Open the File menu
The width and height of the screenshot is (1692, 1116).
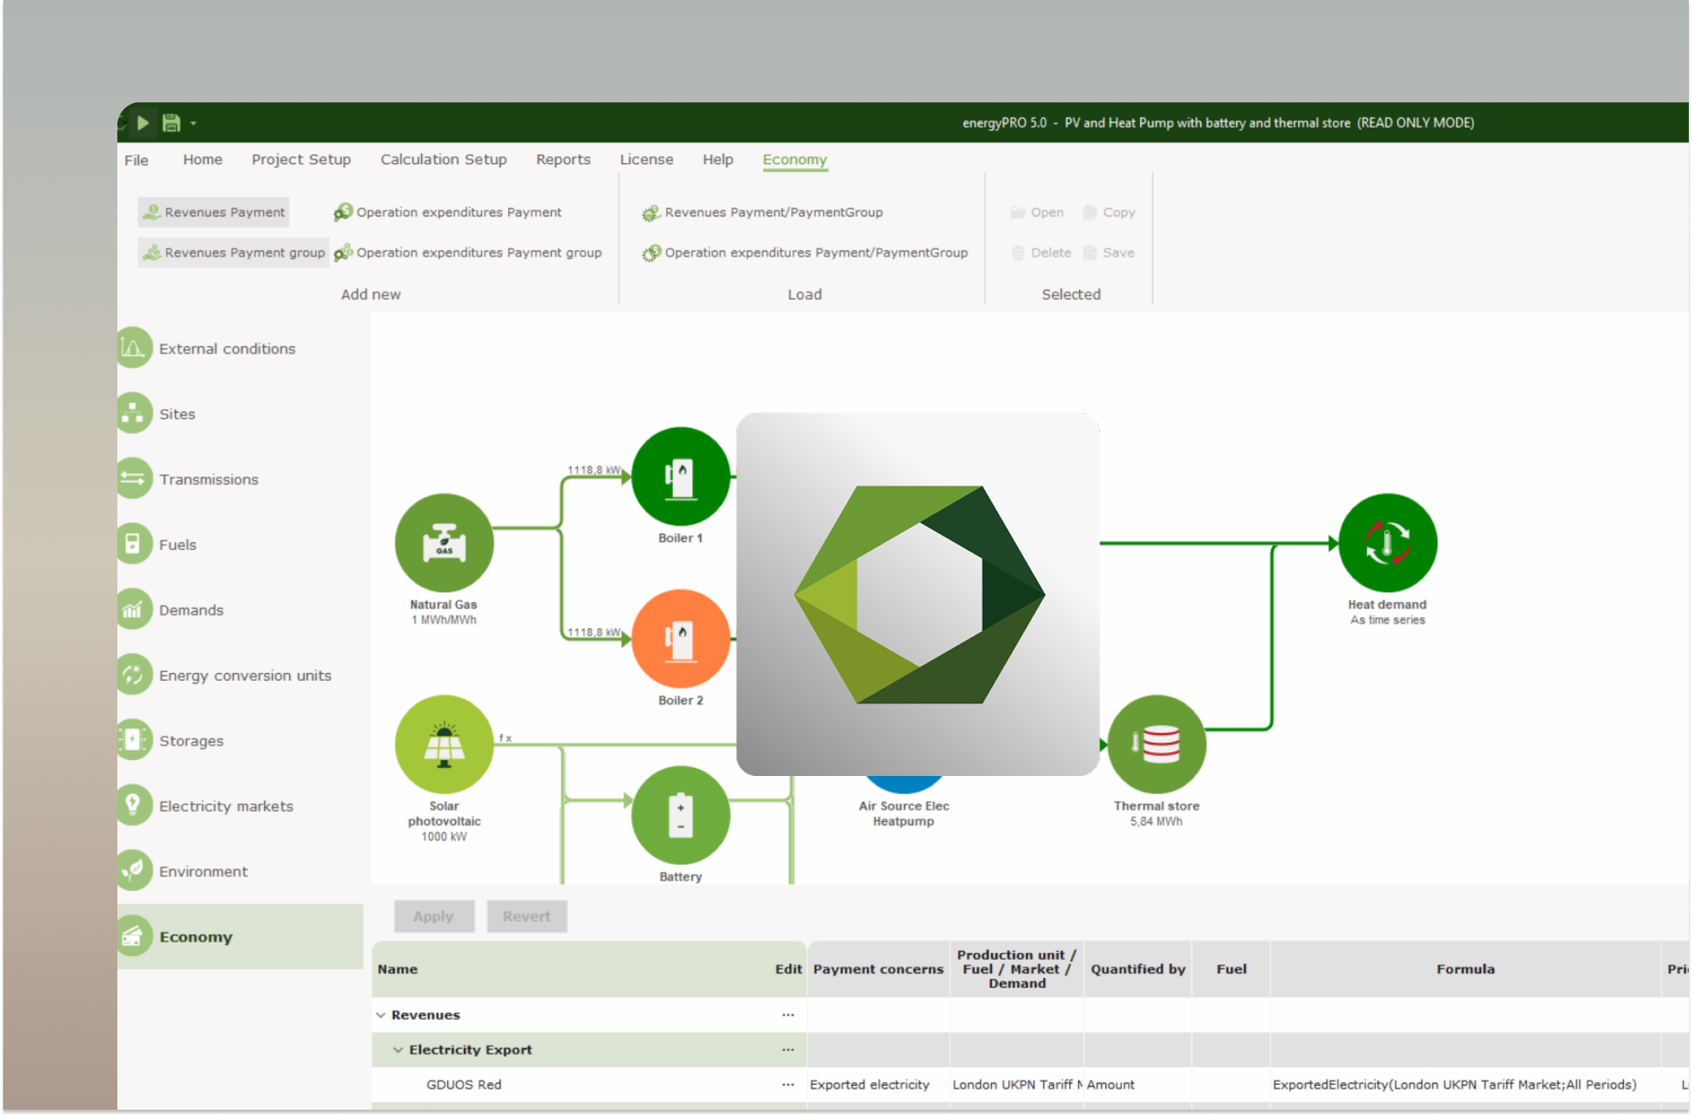(136, 160)
